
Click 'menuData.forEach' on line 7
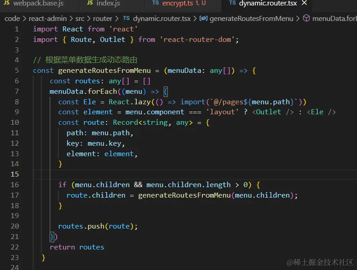[x=83, y=92]
